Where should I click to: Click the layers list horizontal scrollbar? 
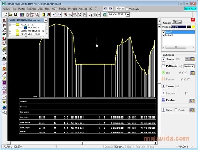(179, 47)
